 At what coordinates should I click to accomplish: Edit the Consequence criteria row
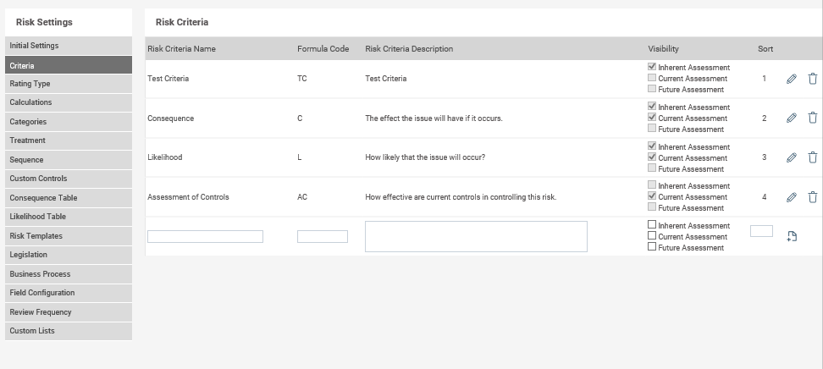(792, 118)
